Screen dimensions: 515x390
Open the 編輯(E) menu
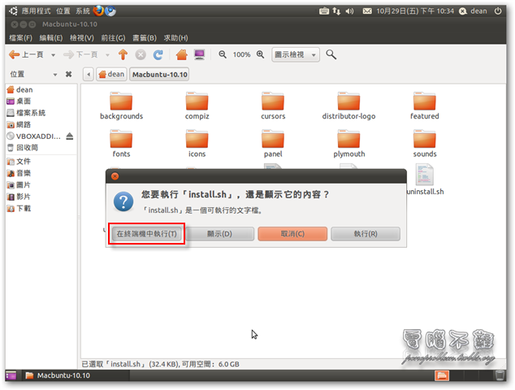pos(51,38)
